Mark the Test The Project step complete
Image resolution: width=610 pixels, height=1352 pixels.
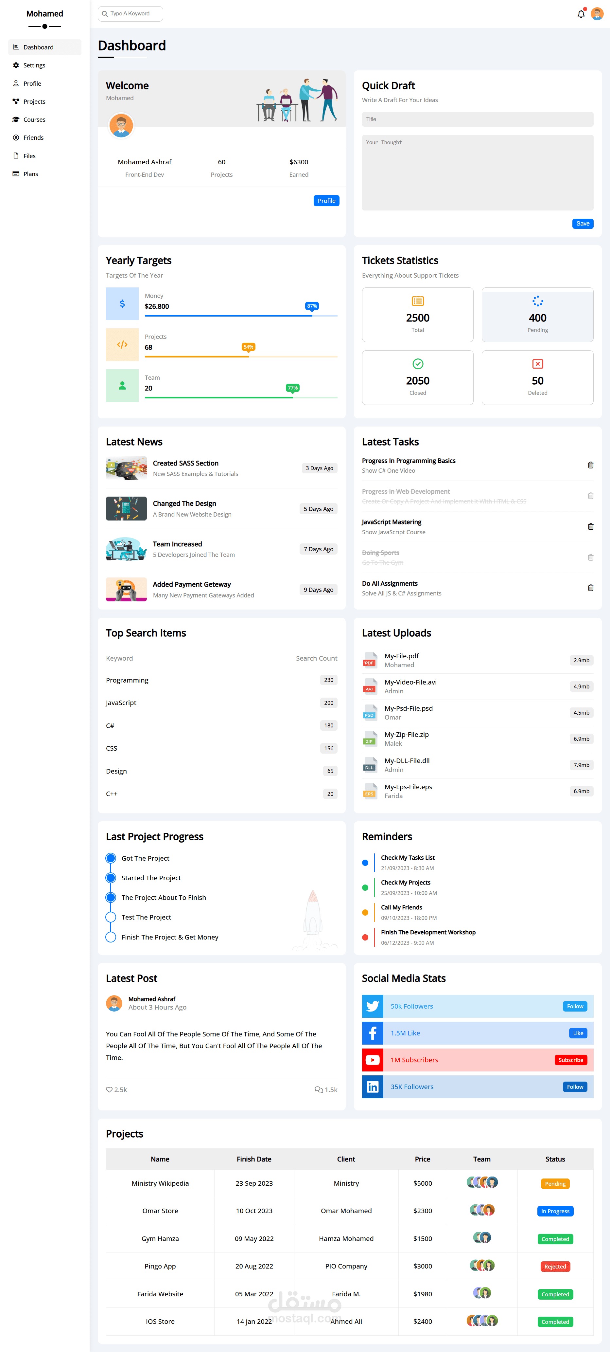111,917
